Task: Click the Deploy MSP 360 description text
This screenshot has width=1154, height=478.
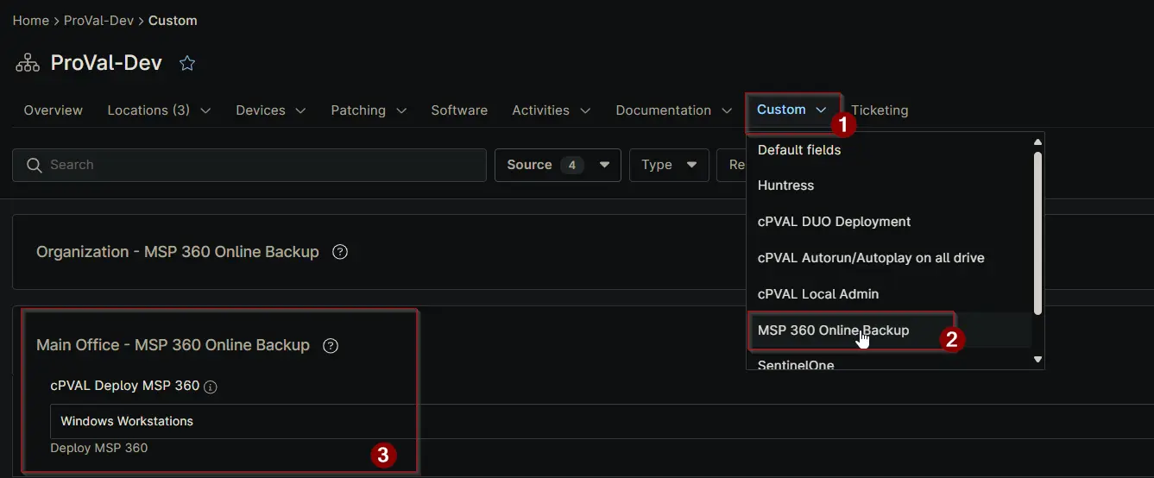Action: click(99, 448)
